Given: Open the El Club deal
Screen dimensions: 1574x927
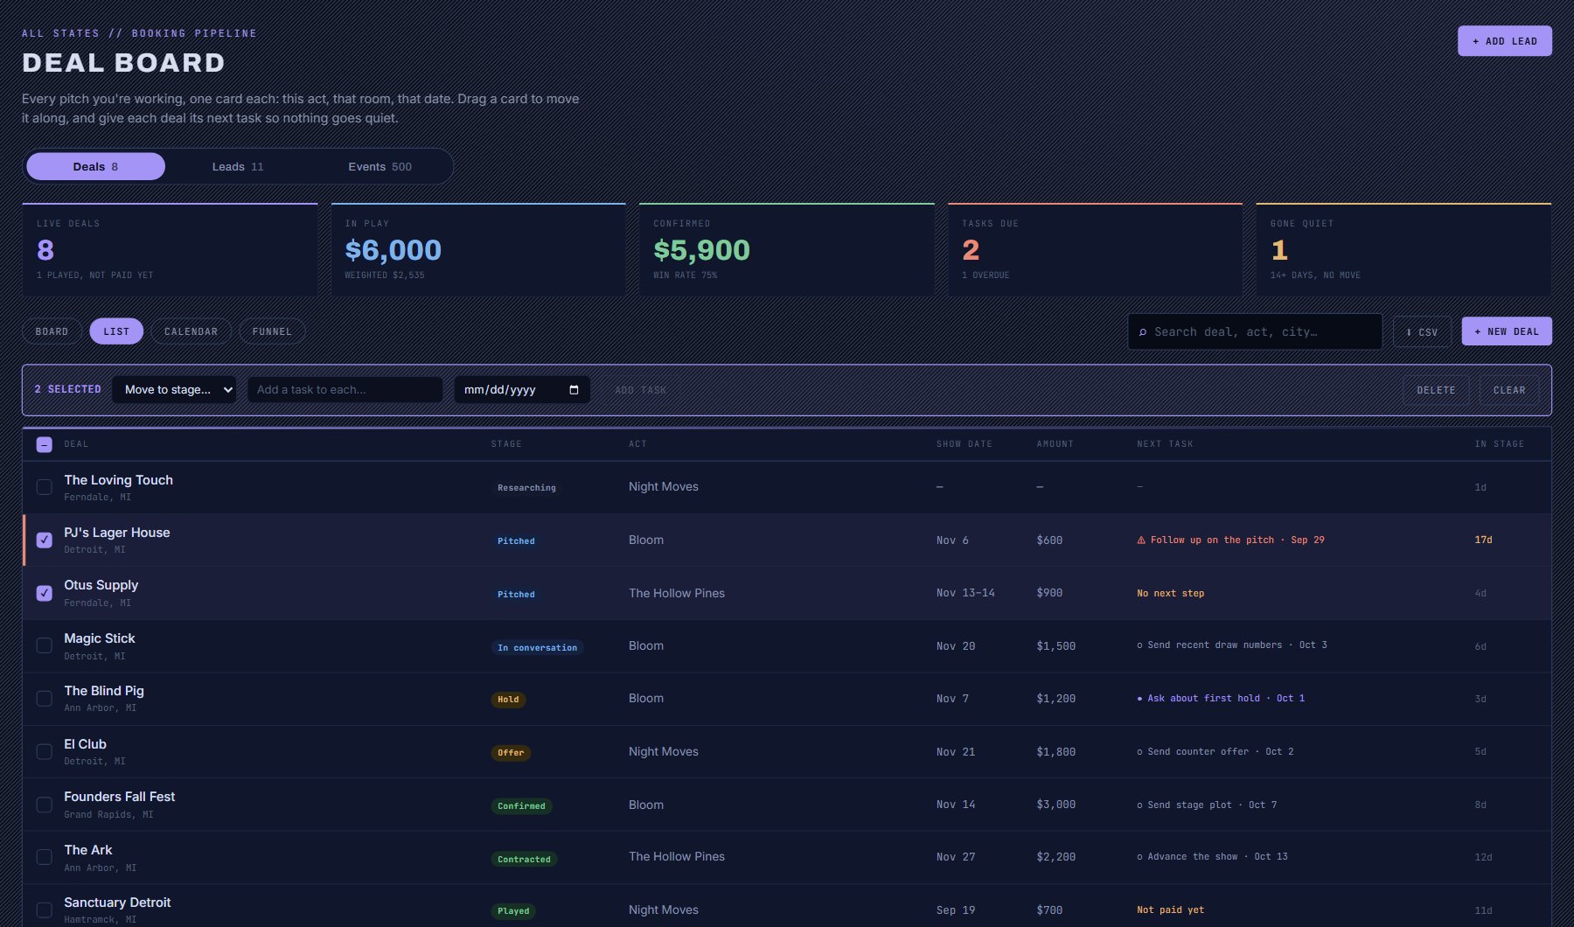Looking at the screenshot, I should pos(85,744).
